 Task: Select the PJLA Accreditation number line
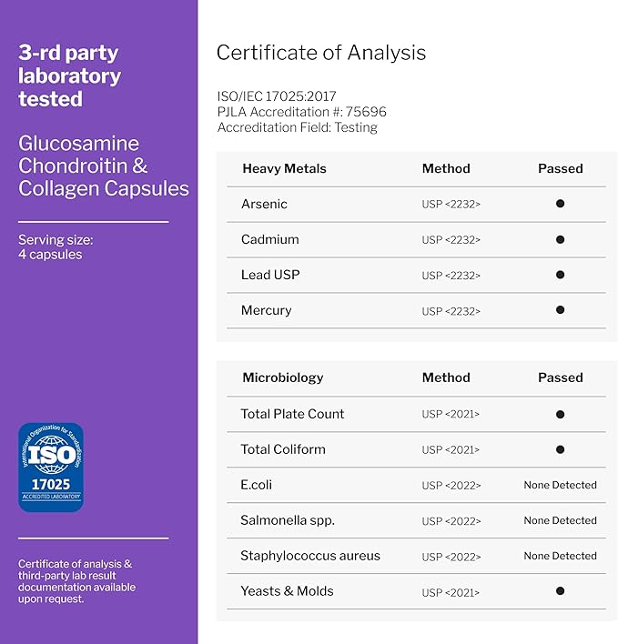[x=301, y=112]
